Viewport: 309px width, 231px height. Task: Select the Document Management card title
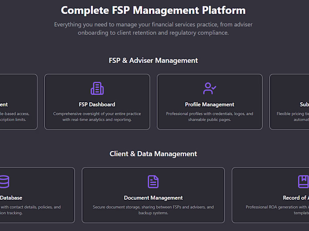[x=153, y=198]
